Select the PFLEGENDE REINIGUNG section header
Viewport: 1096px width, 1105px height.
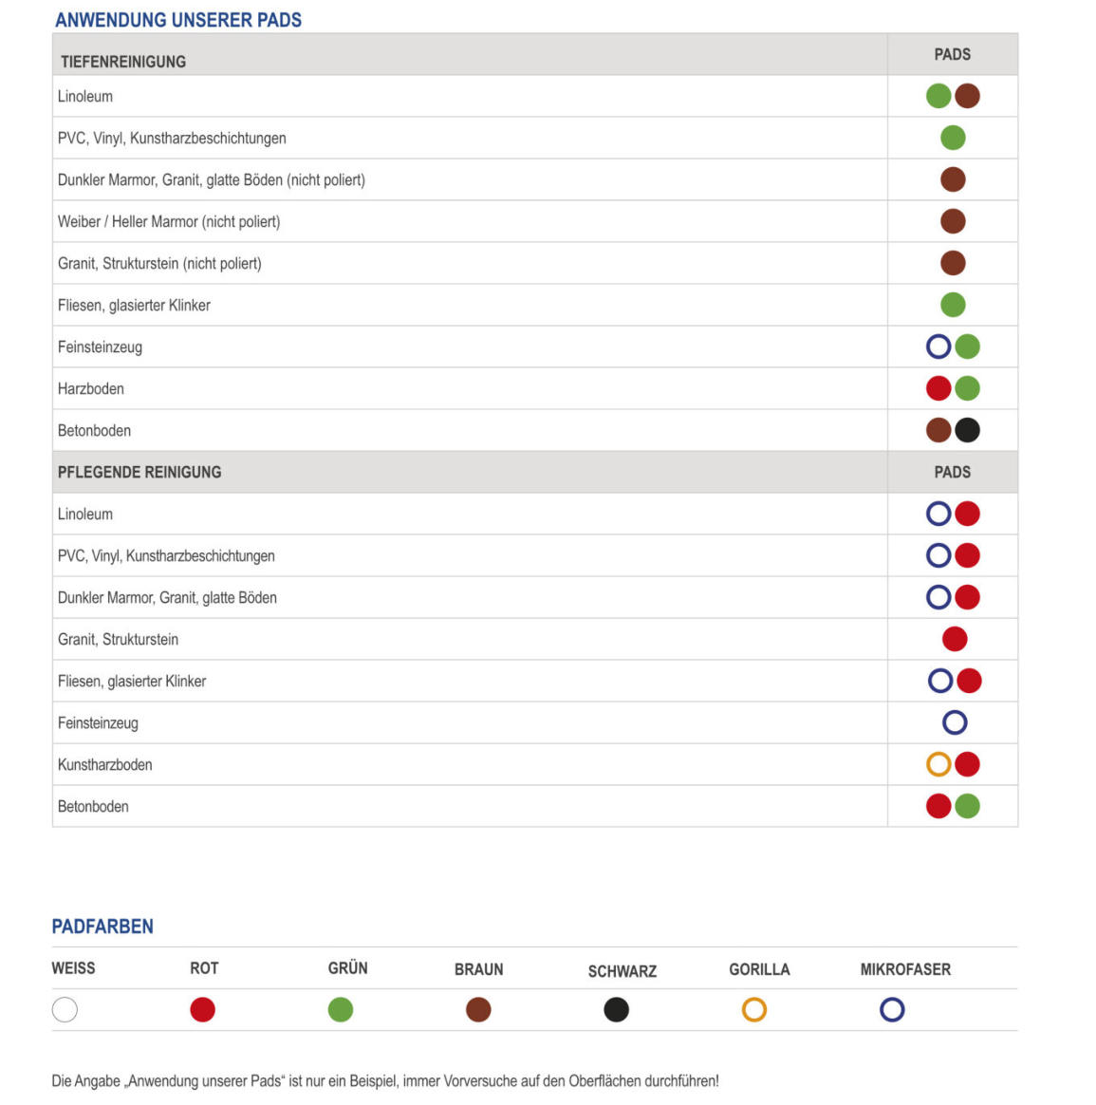tap(139, 472)
